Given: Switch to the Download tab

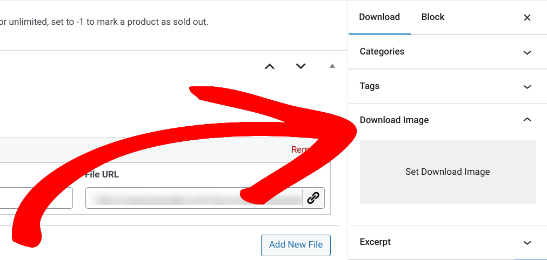Looking at the screenshot, I should pyautogui.click(x=379, y=17).
